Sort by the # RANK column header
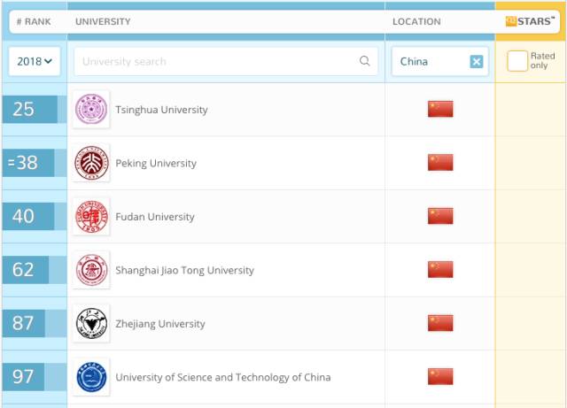This screenshot has width=567, height=408. coord(34,21)
